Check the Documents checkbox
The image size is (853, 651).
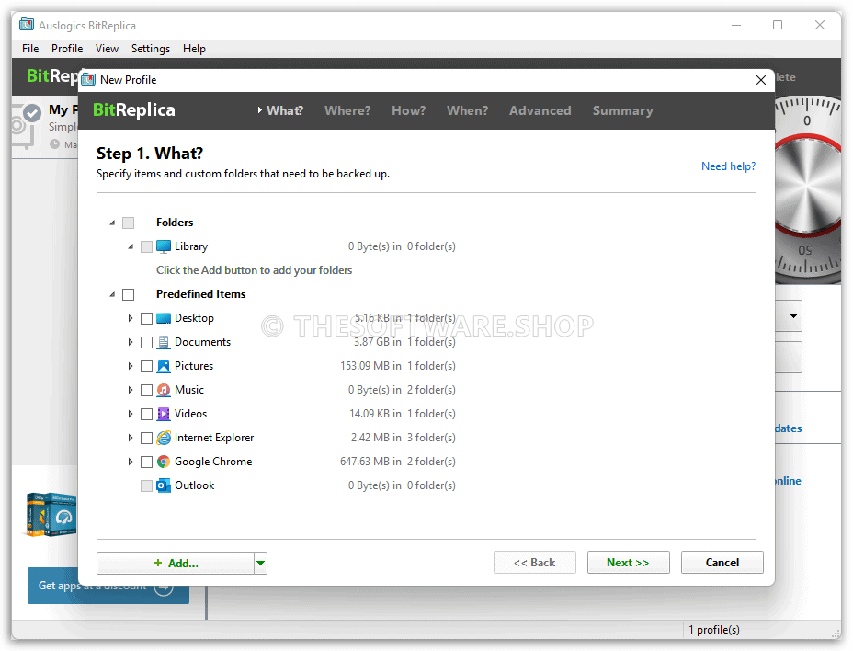pyautogui.click(x=146, y=342)
